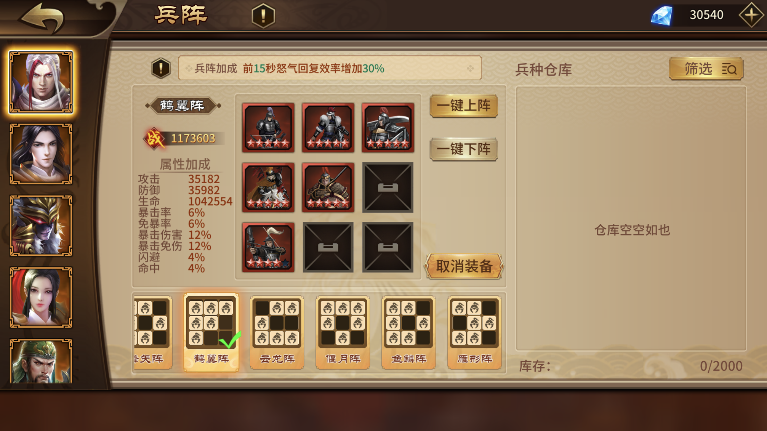Tap the plus icon to add diamonds

coord(751,15)
